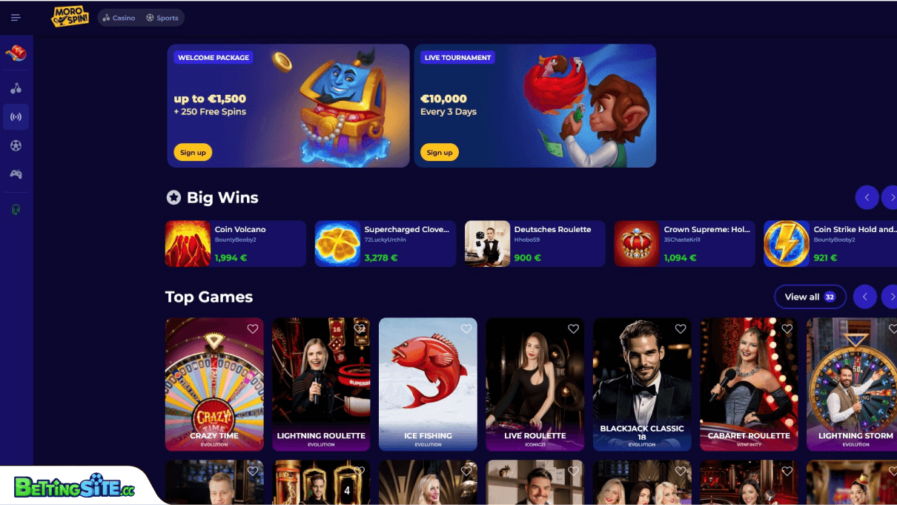Click the Moro Spin logo
897x505 pixels.
(70, 17)
